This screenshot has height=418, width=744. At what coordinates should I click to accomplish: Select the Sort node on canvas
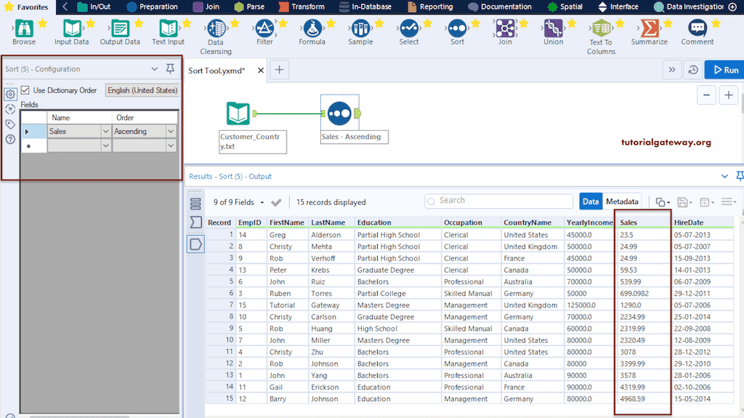tap(340, 113)
